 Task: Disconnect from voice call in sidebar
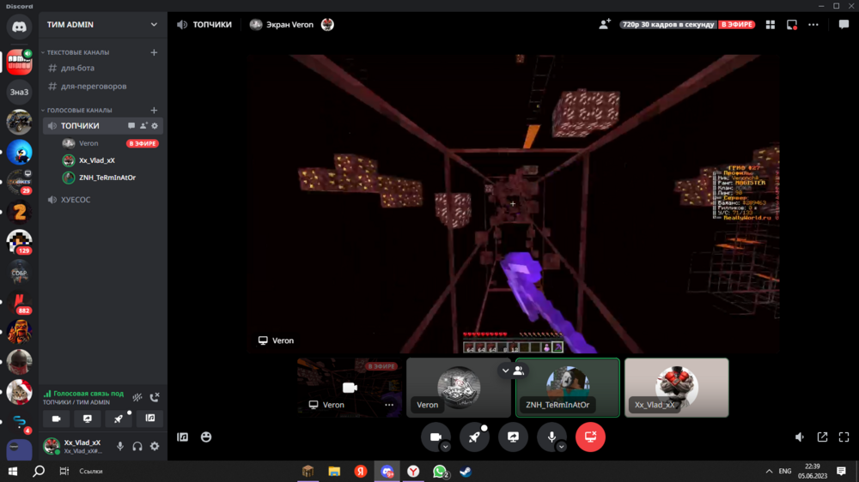(155, 397)
